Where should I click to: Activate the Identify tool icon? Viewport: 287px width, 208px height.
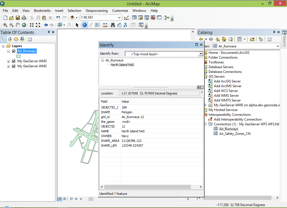coord(85,25)
